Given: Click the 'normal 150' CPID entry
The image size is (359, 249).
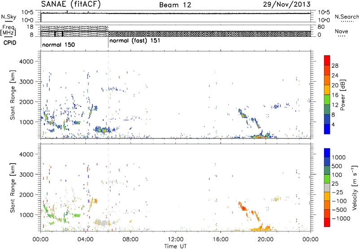Looking at the screenshot, I should tap(58, 44).
